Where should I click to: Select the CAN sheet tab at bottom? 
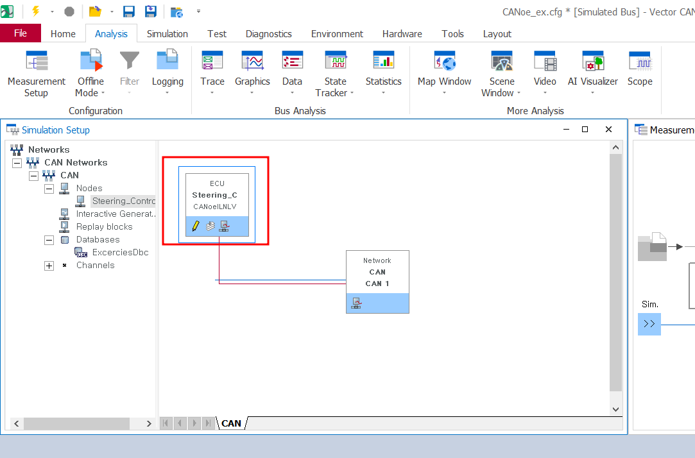click(232, 423)
